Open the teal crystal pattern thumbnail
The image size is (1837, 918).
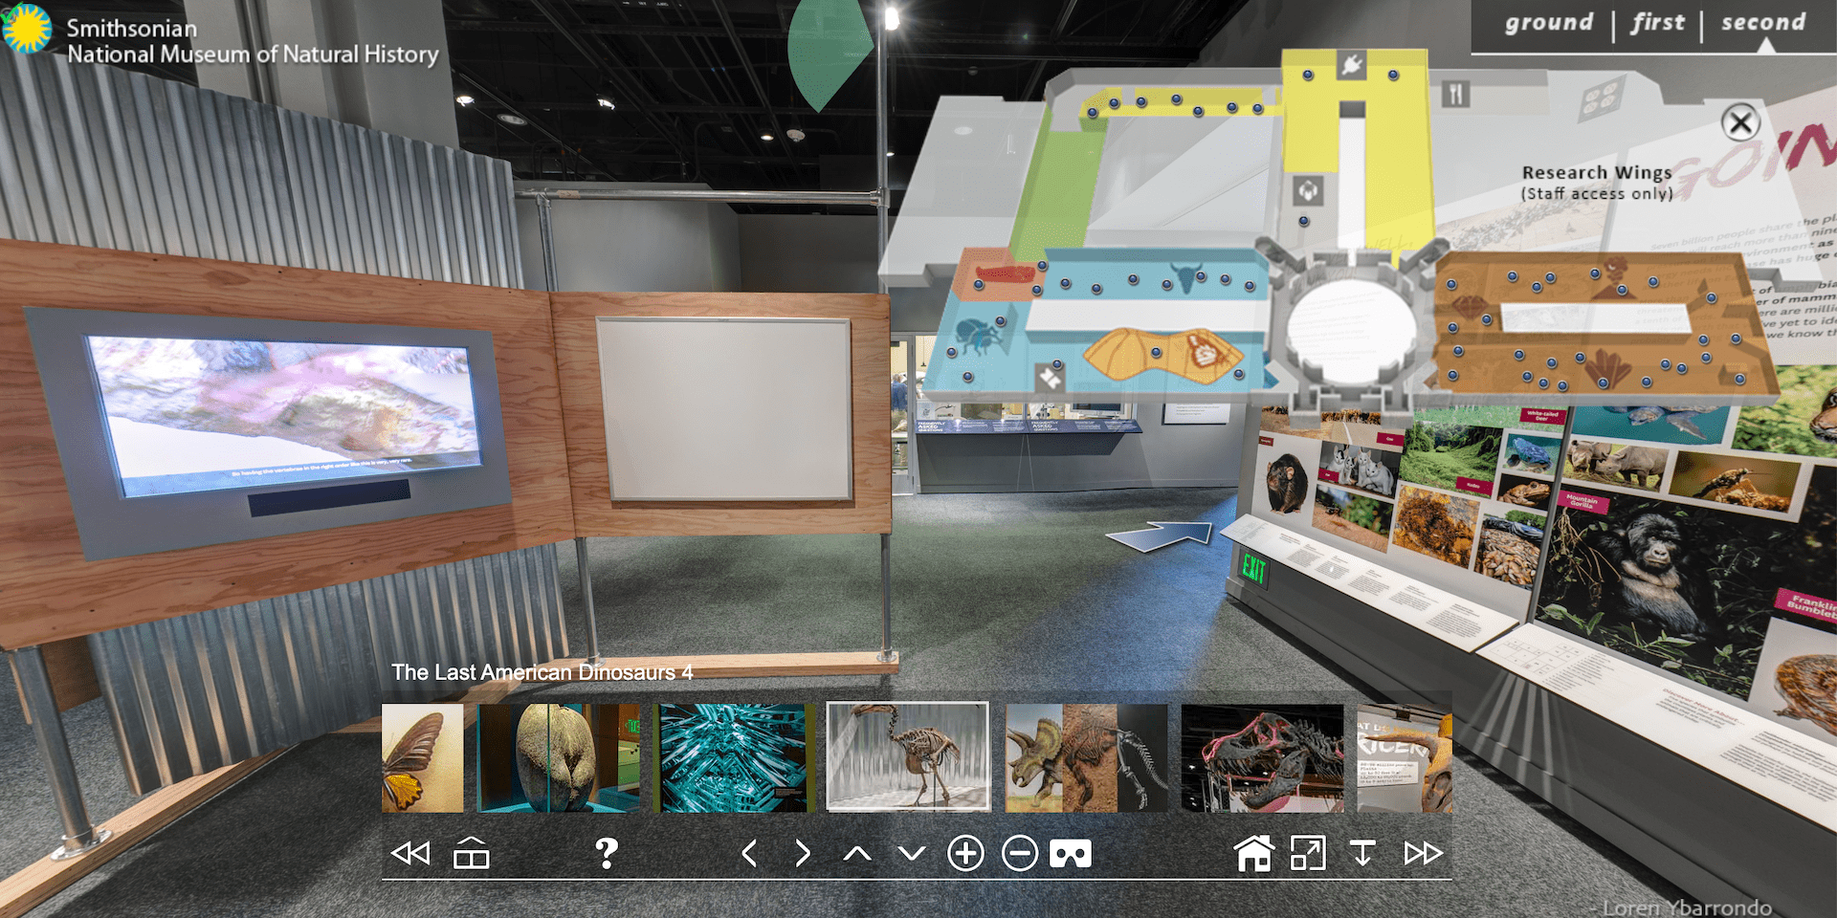click(733, 758)
